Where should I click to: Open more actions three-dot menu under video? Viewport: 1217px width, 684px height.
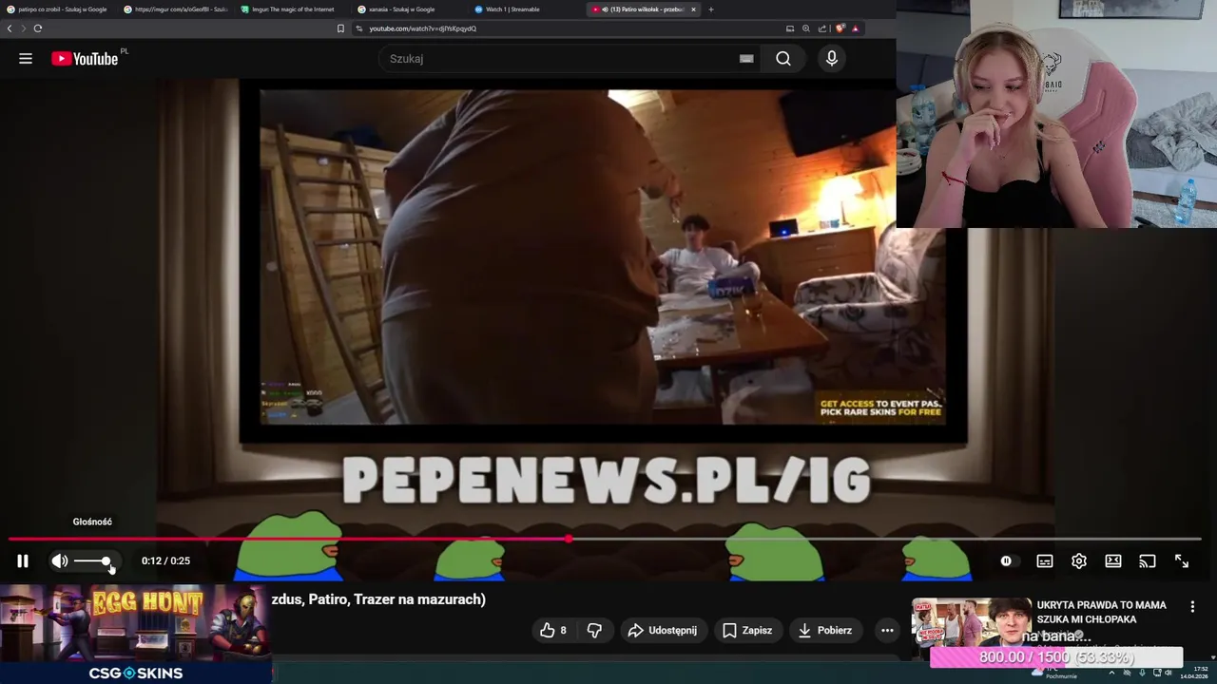[x=887, y=630]
